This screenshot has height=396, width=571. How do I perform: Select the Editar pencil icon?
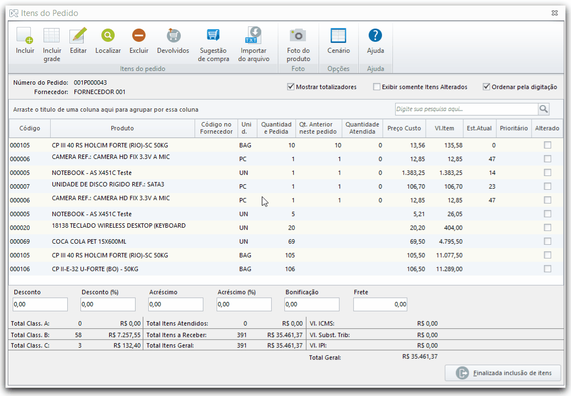[x=78, y=36]
